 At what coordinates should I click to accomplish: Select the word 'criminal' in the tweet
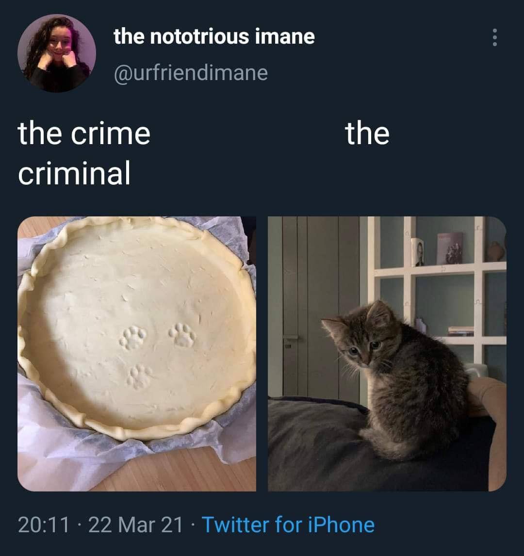[74, 173]
